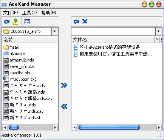
Task: Select the akmenu2.nds file name
Action: 22,60
